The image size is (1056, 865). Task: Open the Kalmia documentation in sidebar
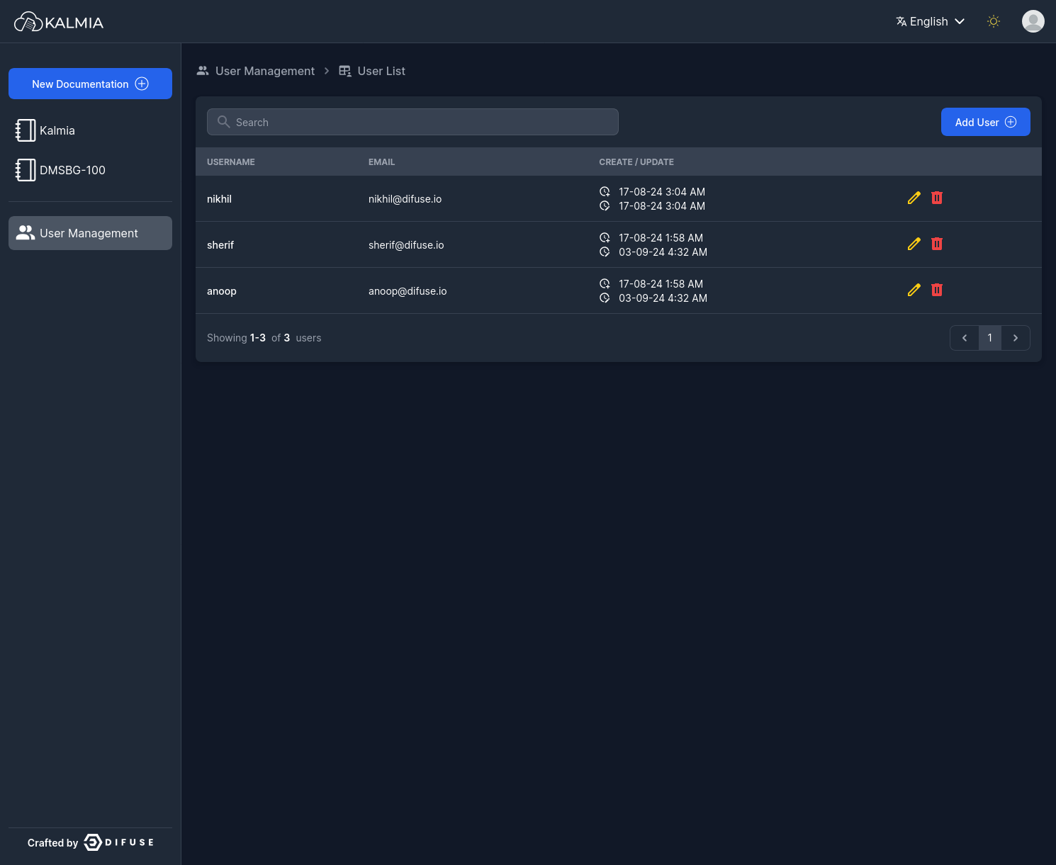pos(90,130)
